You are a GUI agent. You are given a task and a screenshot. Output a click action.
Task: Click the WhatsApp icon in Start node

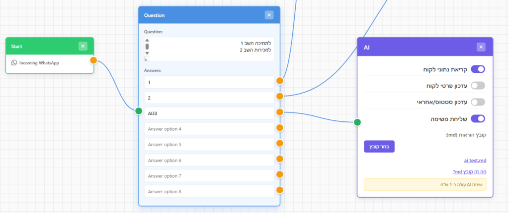(14, 63)
